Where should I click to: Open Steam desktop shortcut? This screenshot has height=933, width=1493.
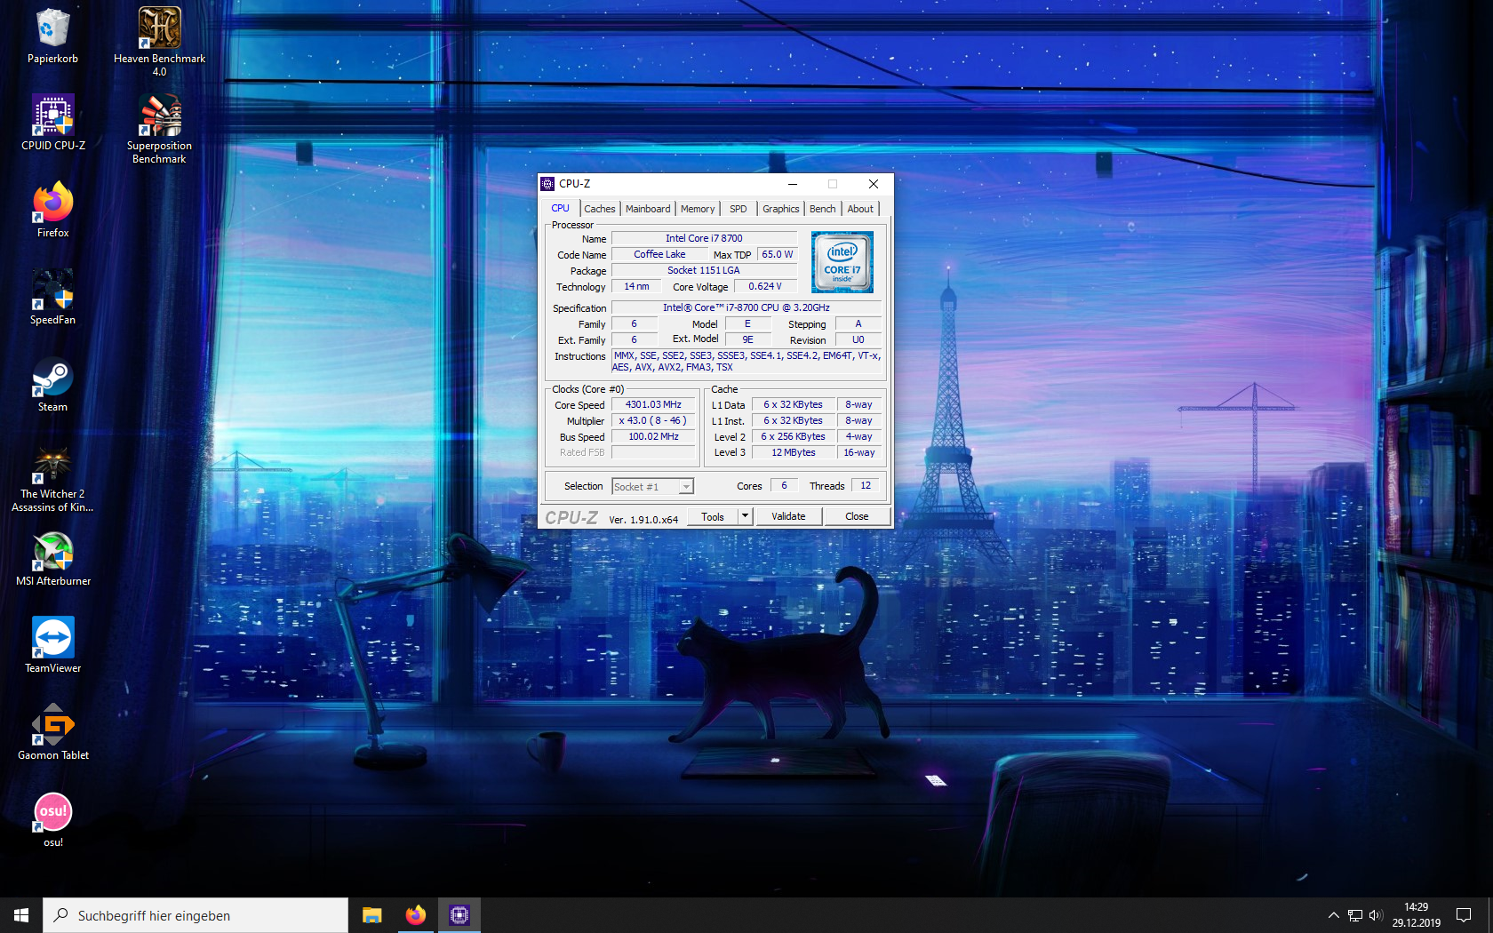click(x=52, y=384)
